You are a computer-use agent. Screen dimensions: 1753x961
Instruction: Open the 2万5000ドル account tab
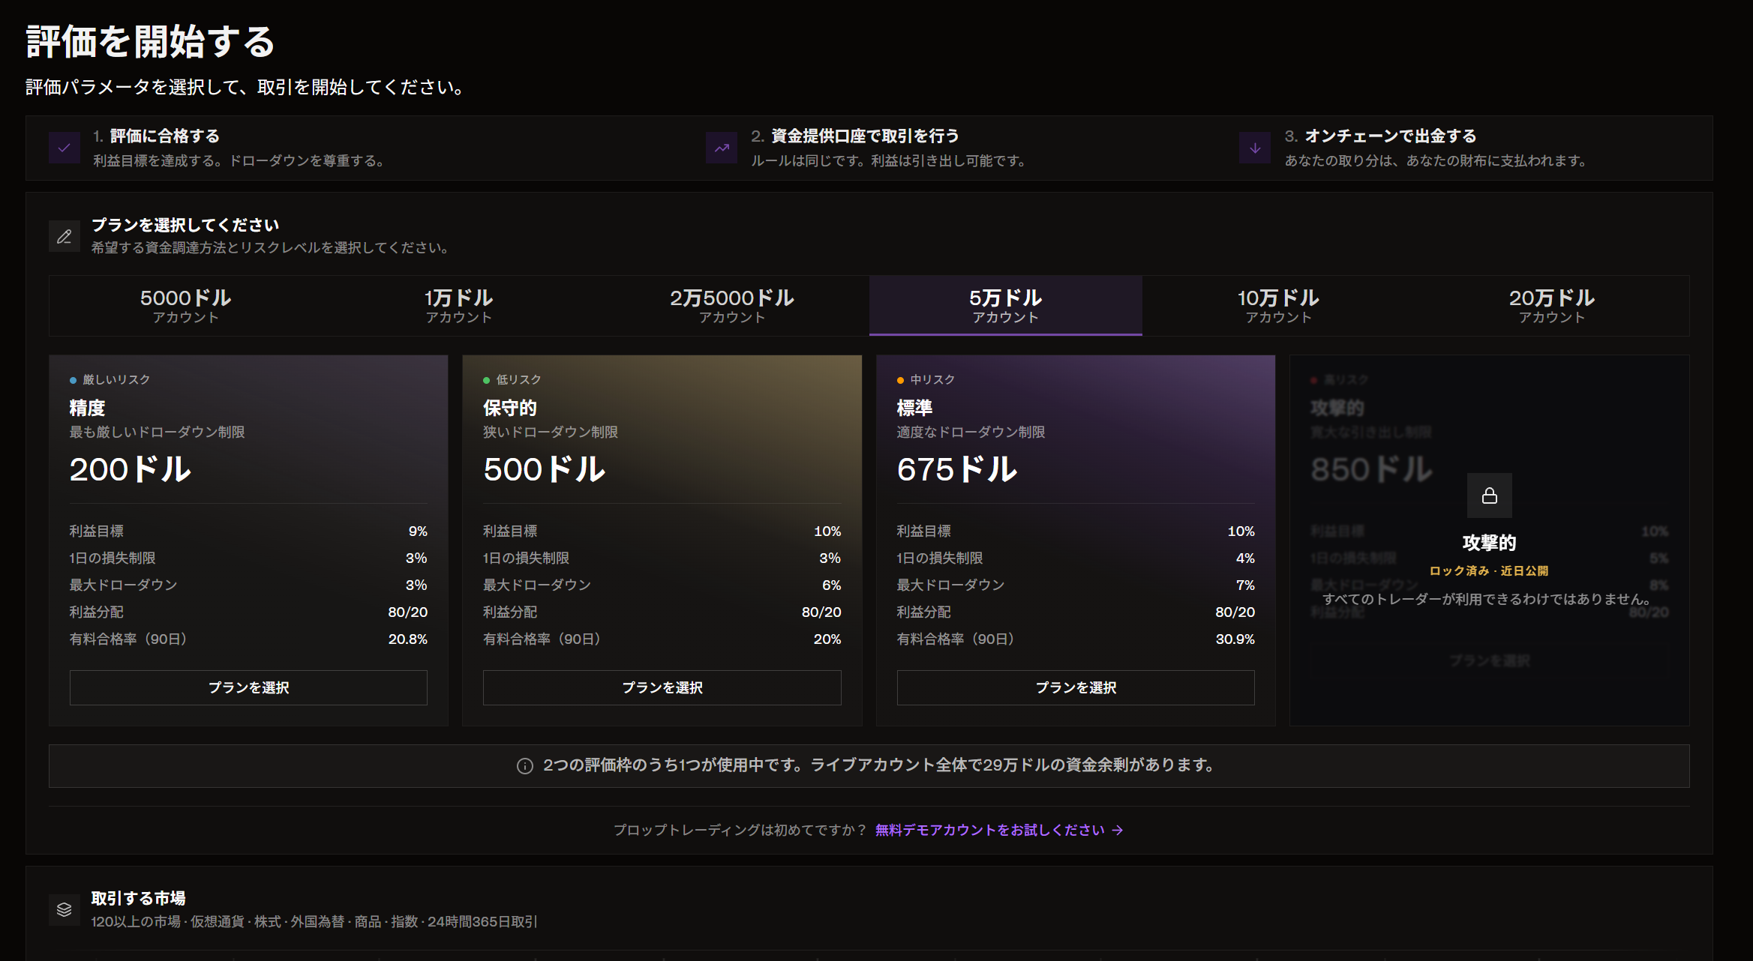pyautogui.click(x=732, y=306)
